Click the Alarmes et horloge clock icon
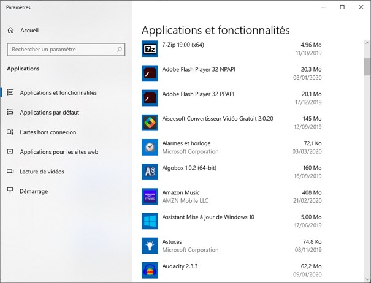 (x=150, y=147)
